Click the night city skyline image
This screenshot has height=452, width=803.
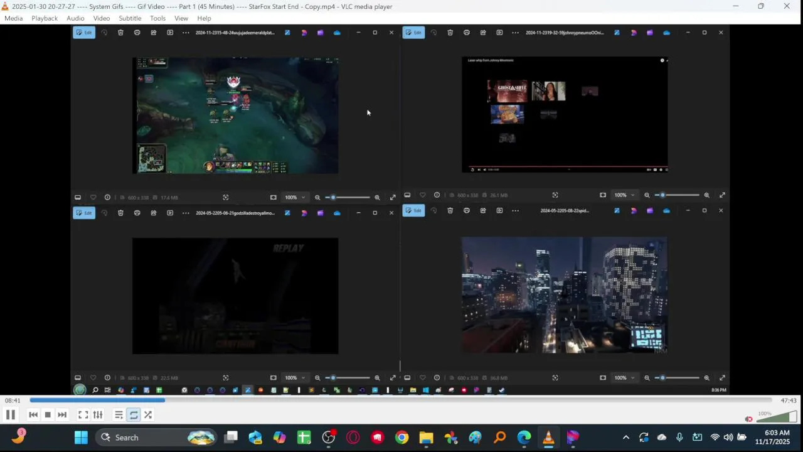tap(565, 295)
